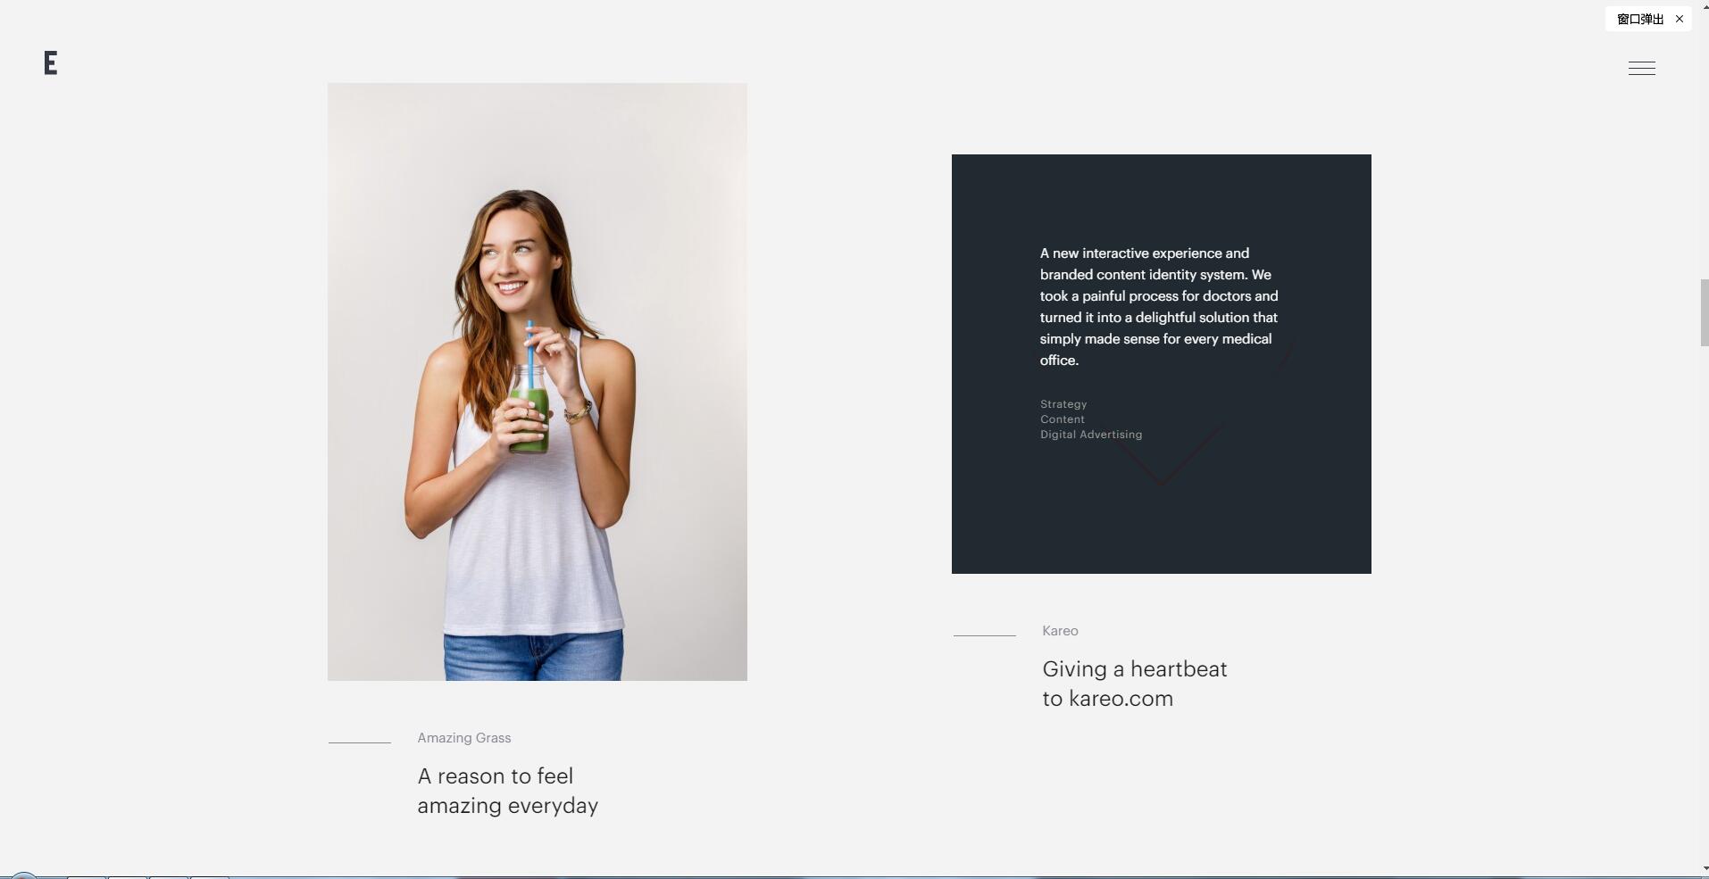The height and width of the screenshot is (879, 1709).
Task: Click the E logo in header
Action: click(51, 63)
